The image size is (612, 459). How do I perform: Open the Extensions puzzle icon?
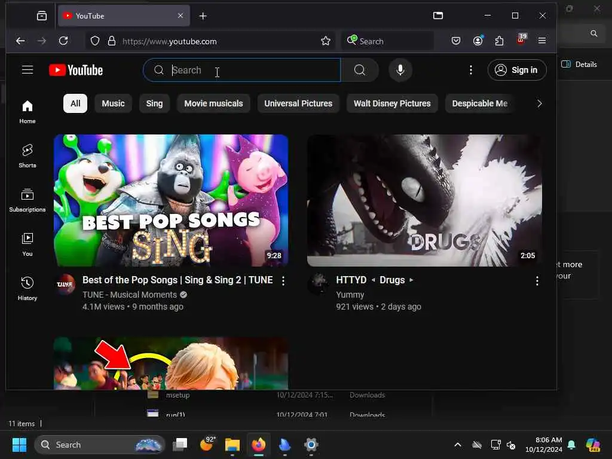coord(499,41)
